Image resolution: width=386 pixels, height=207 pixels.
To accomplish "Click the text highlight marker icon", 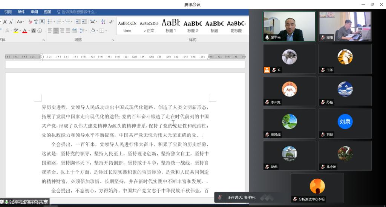I will click(x=15, y=31).
